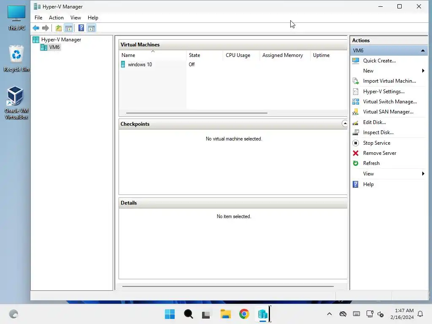Click the blue Help toolbar icon
The image size is (432, 324).
point(81,28)
